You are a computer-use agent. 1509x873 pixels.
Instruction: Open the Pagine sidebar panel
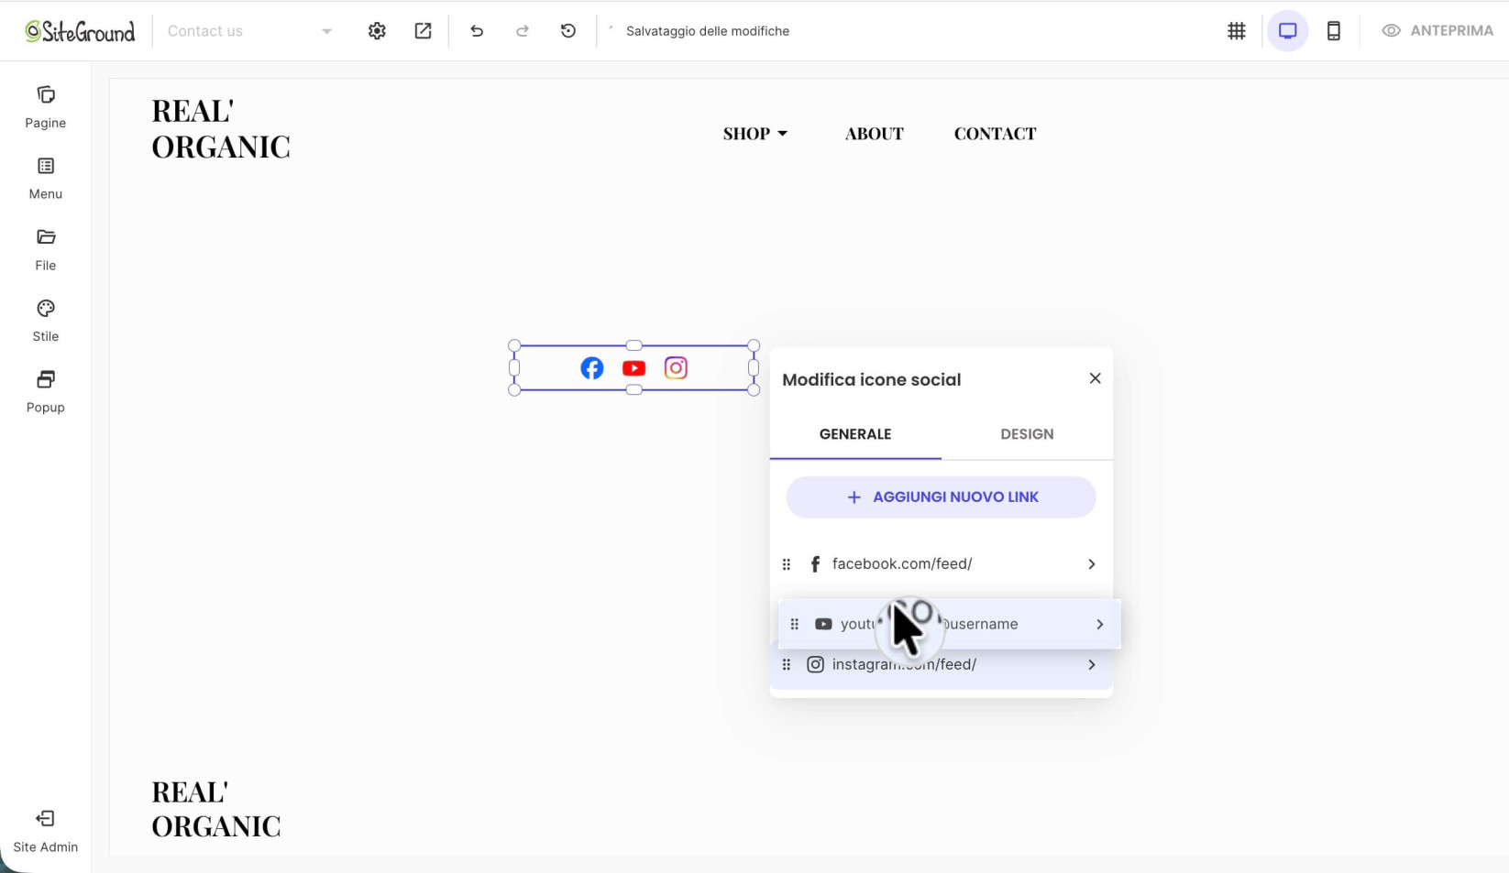click(46, 107)
